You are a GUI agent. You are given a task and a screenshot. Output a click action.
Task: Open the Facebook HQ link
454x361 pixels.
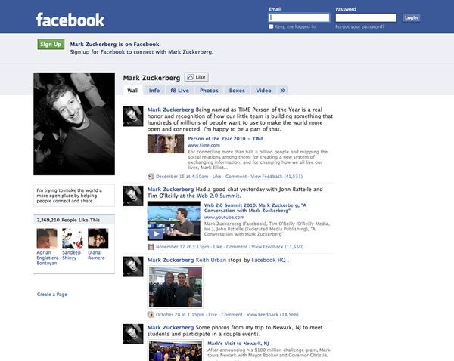269,260
